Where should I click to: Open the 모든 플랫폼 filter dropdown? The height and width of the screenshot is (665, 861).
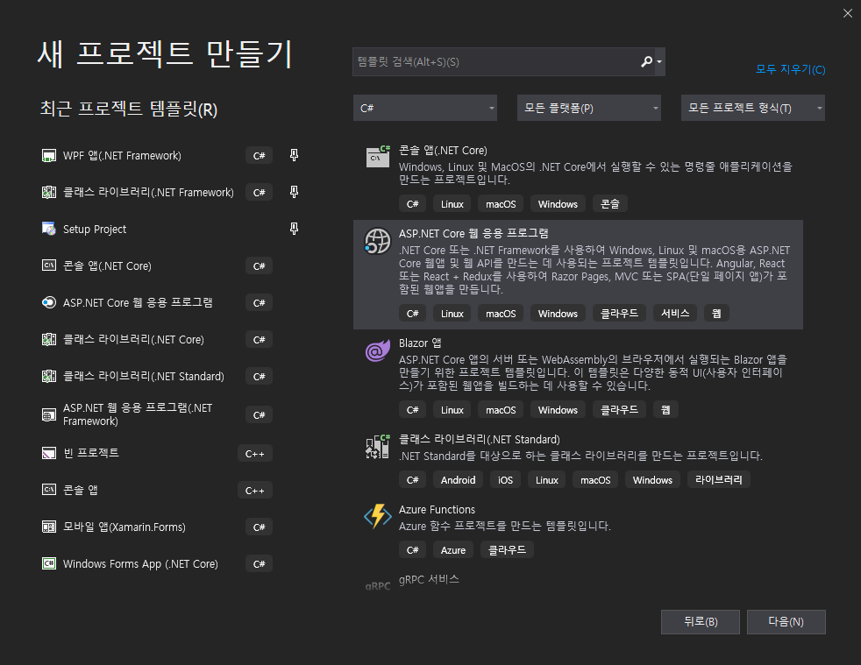(588, 108)
